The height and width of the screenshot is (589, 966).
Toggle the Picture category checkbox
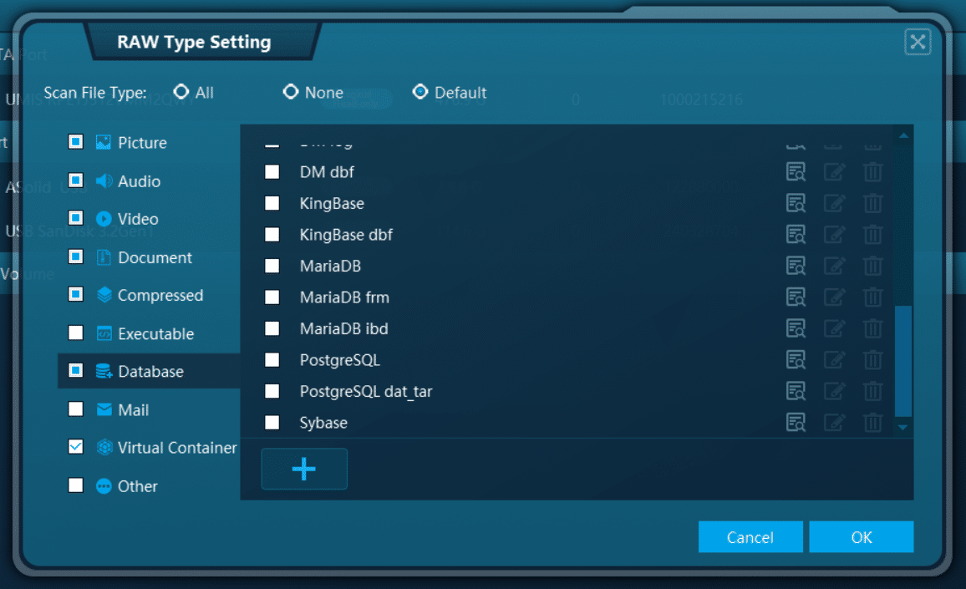[76, 142]
